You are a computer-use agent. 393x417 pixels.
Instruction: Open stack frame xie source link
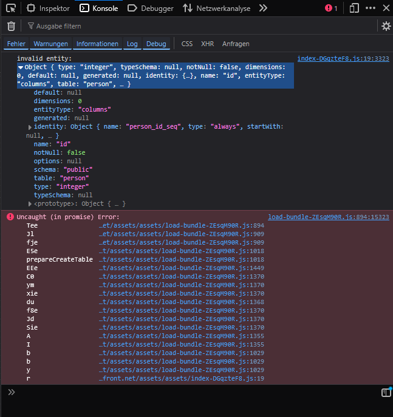(182, 294)
